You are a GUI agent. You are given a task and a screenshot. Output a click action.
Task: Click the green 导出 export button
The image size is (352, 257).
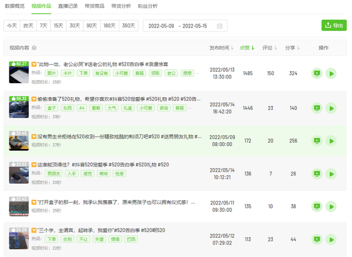[x=334, y=25]
